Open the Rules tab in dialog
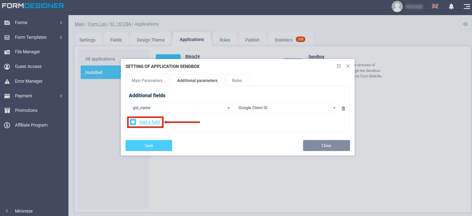 (237, 80)
